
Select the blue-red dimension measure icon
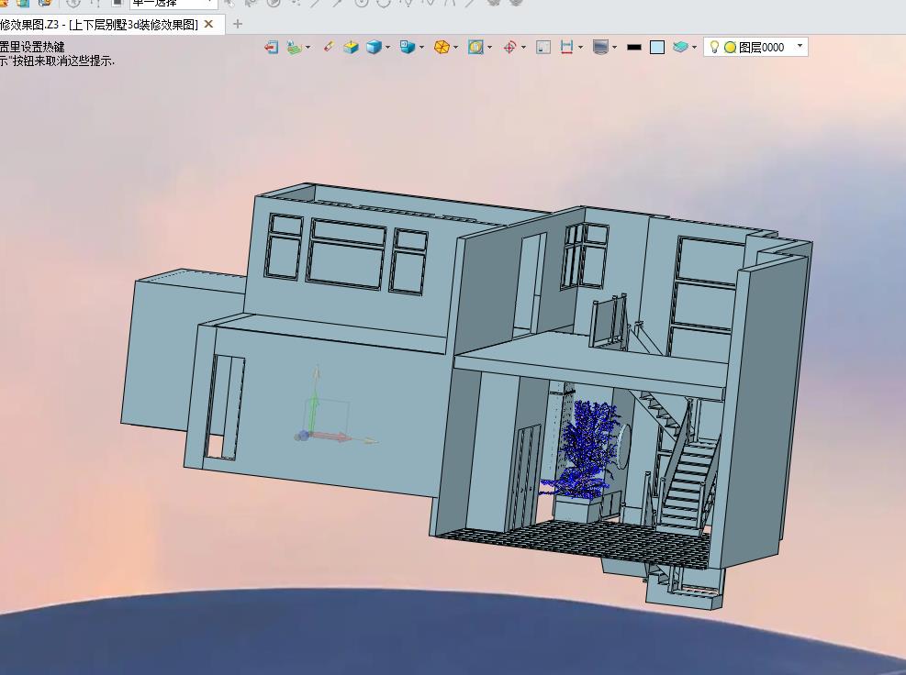click(567, 48)
